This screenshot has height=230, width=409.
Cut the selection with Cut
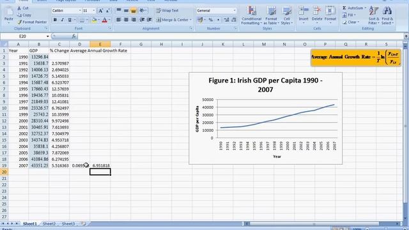point(23,8)
